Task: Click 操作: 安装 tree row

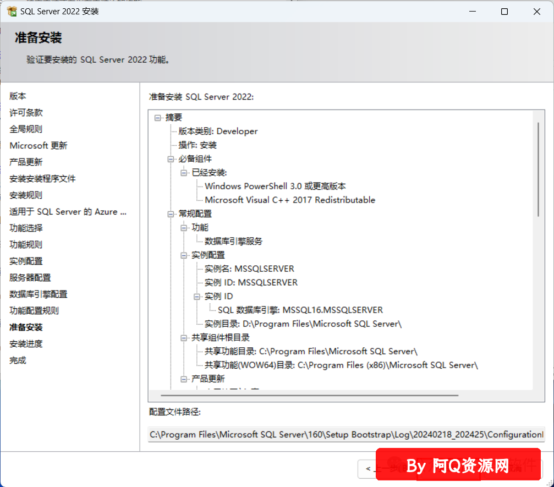Action: pyautogui.click(x=198, y=145)
